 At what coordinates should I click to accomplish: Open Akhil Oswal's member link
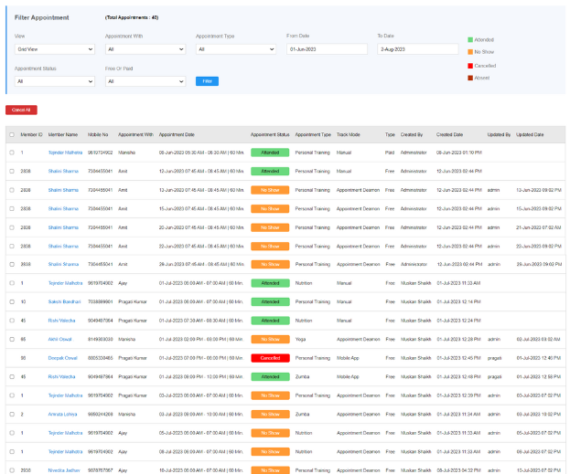(61, 338)
